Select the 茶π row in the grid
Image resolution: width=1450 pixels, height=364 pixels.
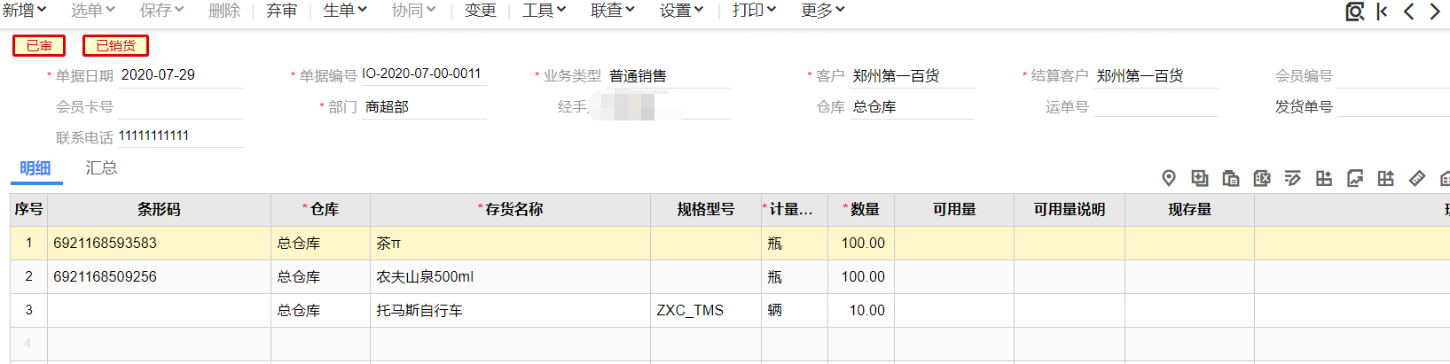(730, 243)
